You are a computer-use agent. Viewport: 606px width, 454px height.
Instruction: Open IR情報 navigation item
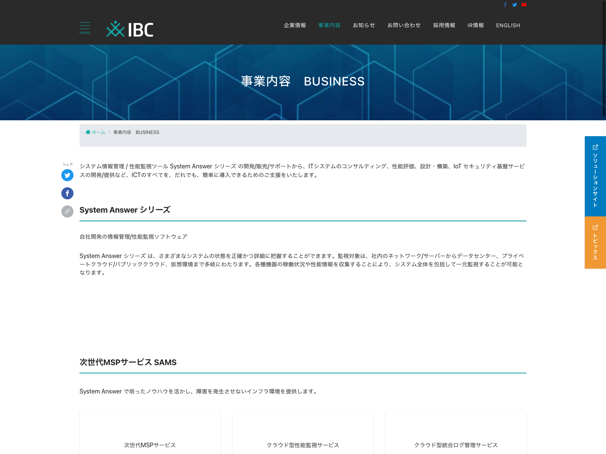pyautogui.click(x=475, y=25)
